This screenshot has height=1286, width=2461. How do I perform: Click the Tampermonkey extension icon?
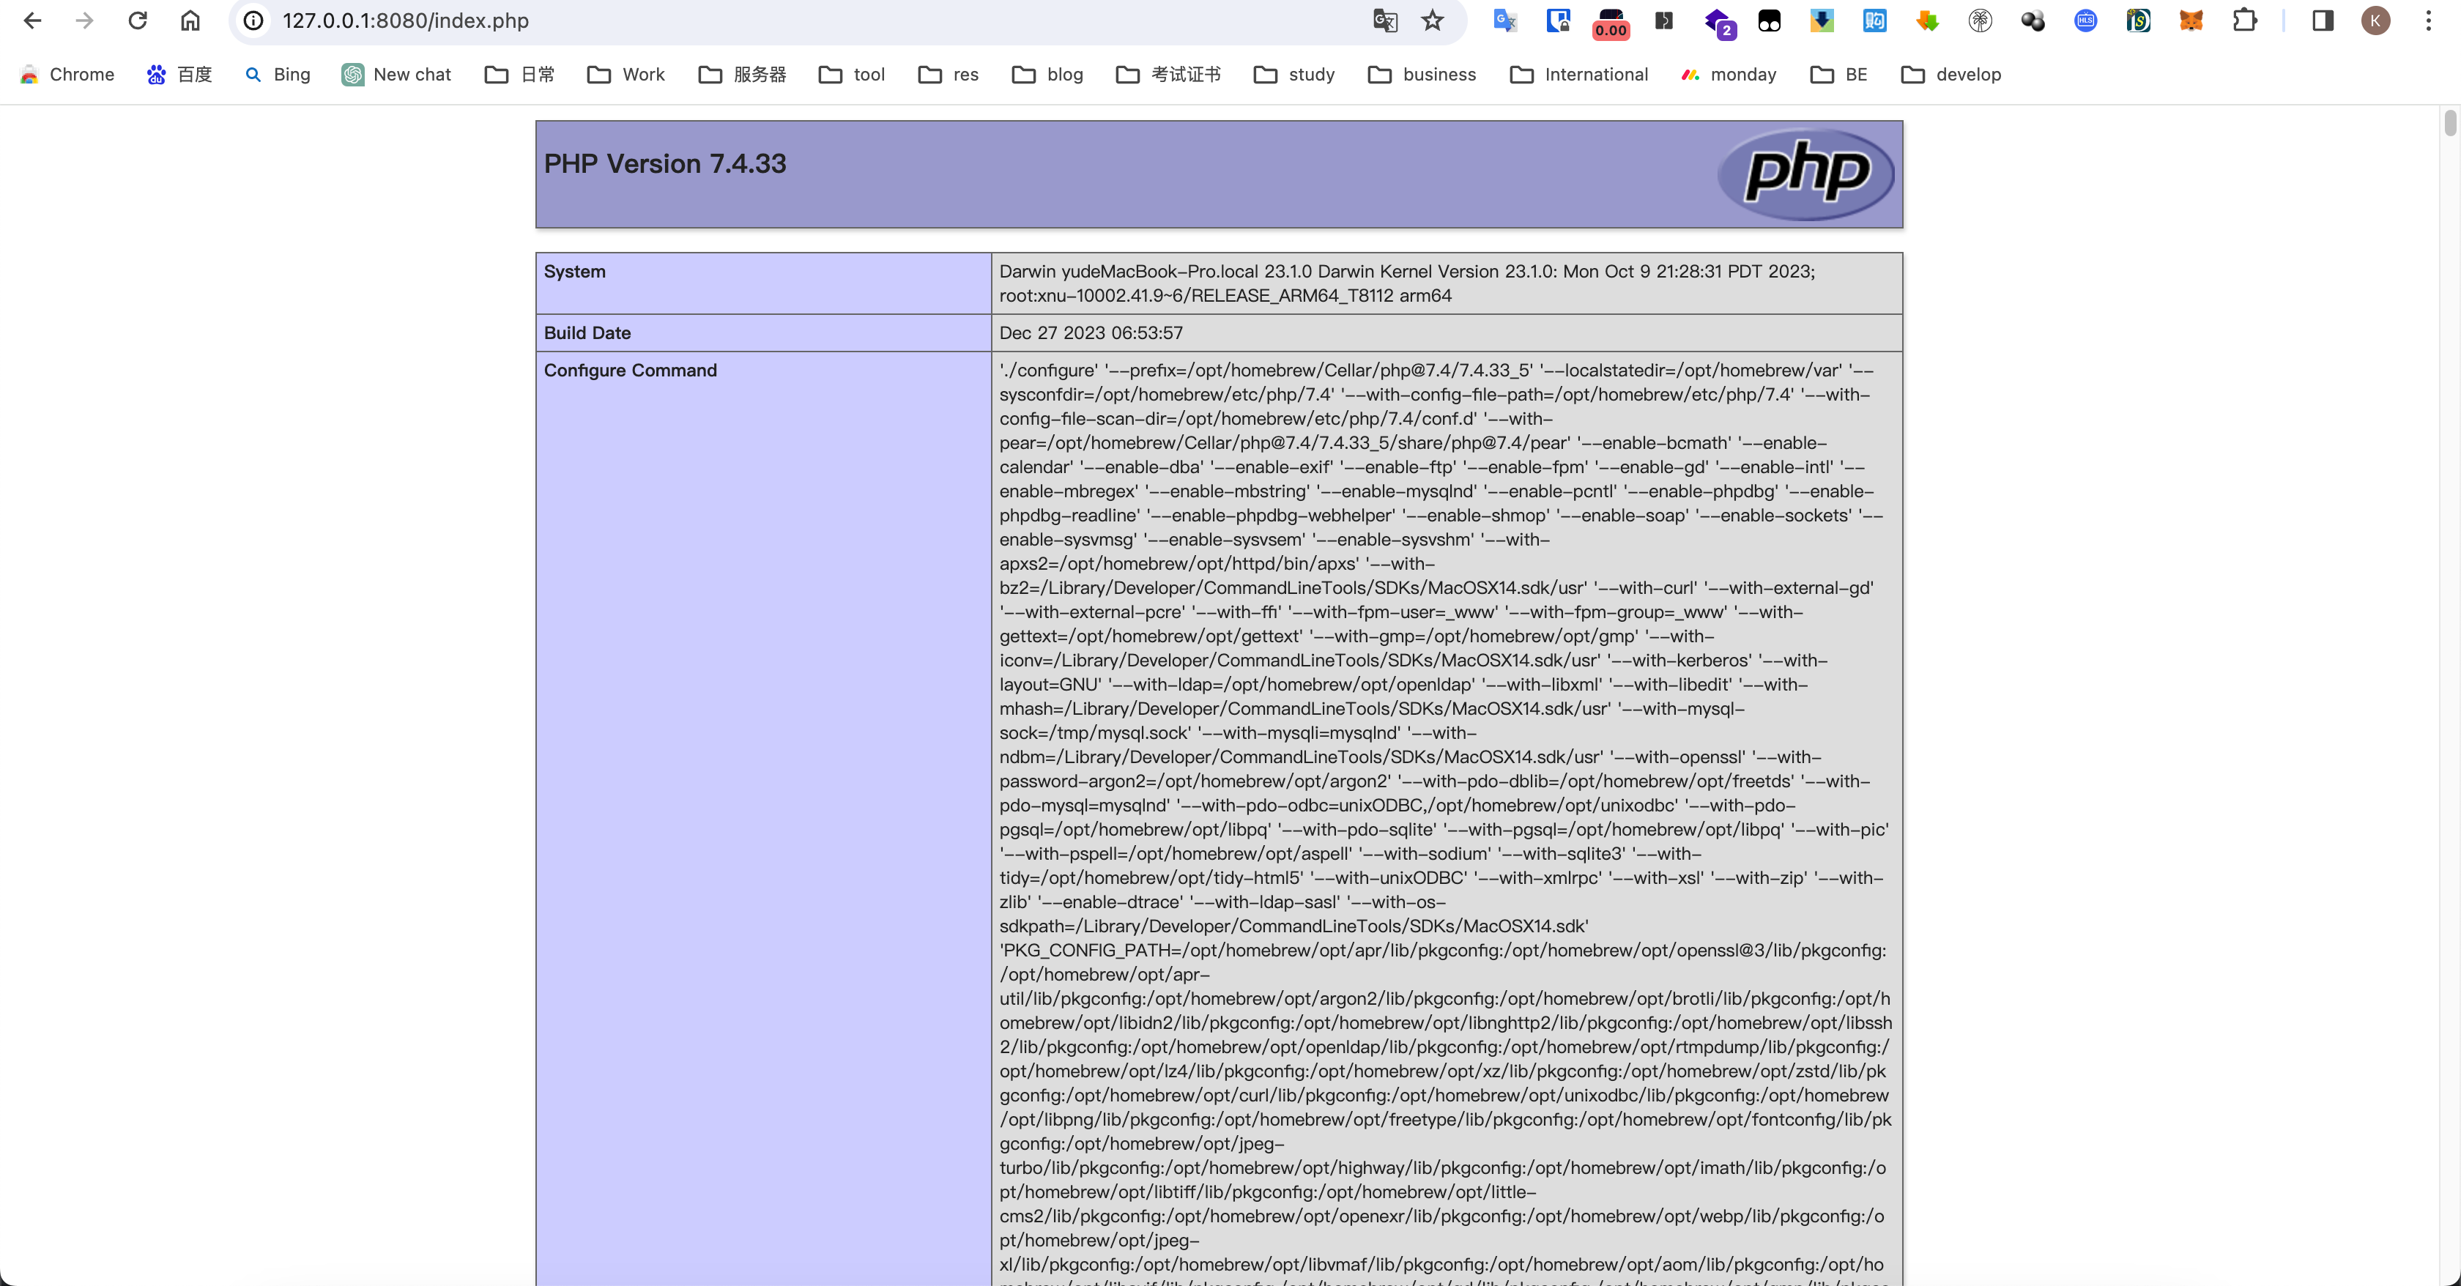[1770, 20]
